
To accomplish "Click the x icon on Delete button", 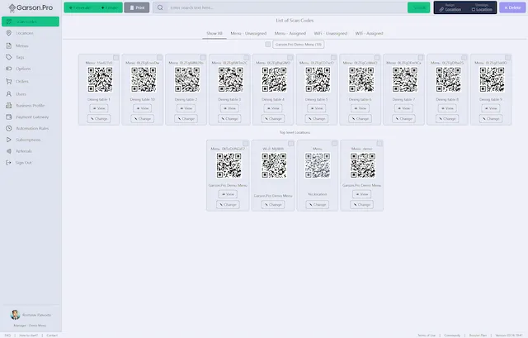I will (506, 7).
